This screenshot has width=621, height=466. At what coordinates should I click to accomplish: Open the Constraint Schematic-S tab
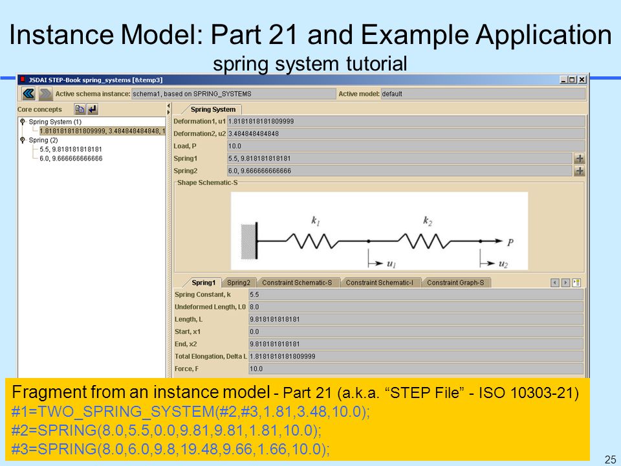(297, 283)
